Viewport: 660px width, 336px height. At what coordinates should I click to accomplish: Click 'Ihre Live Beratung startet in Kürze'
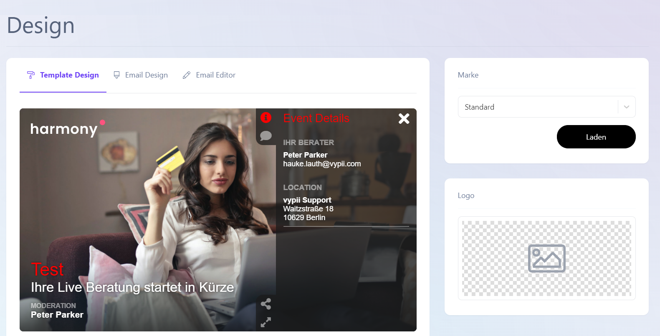tap(132, 287)
